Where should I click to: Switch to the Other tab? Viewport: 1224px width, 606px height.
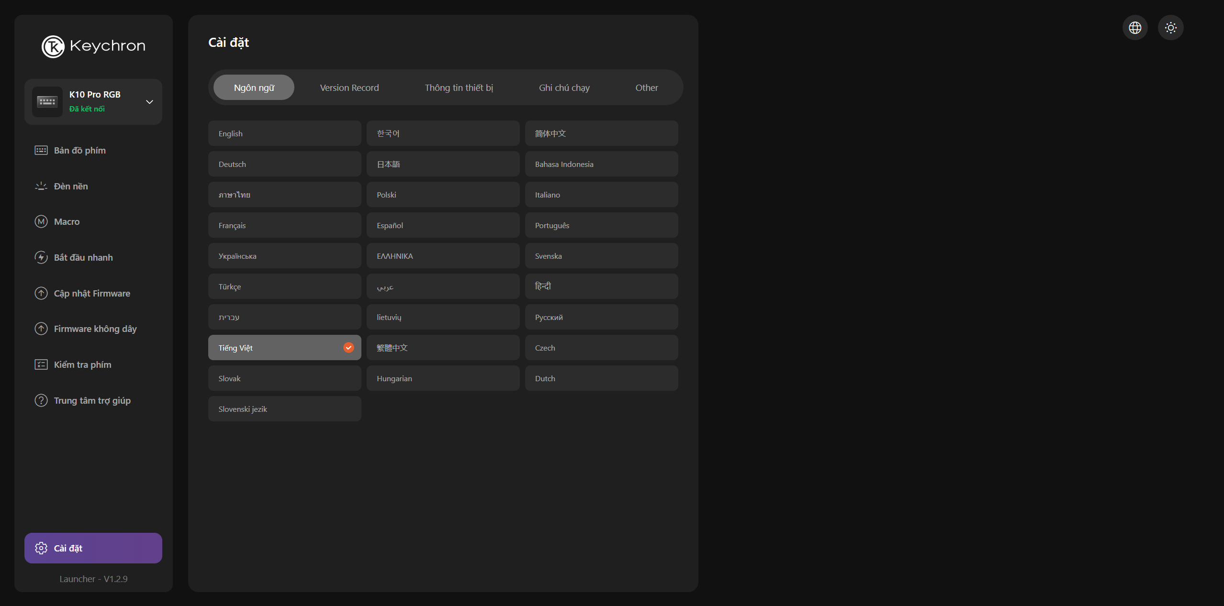click(x=646, y=88)
